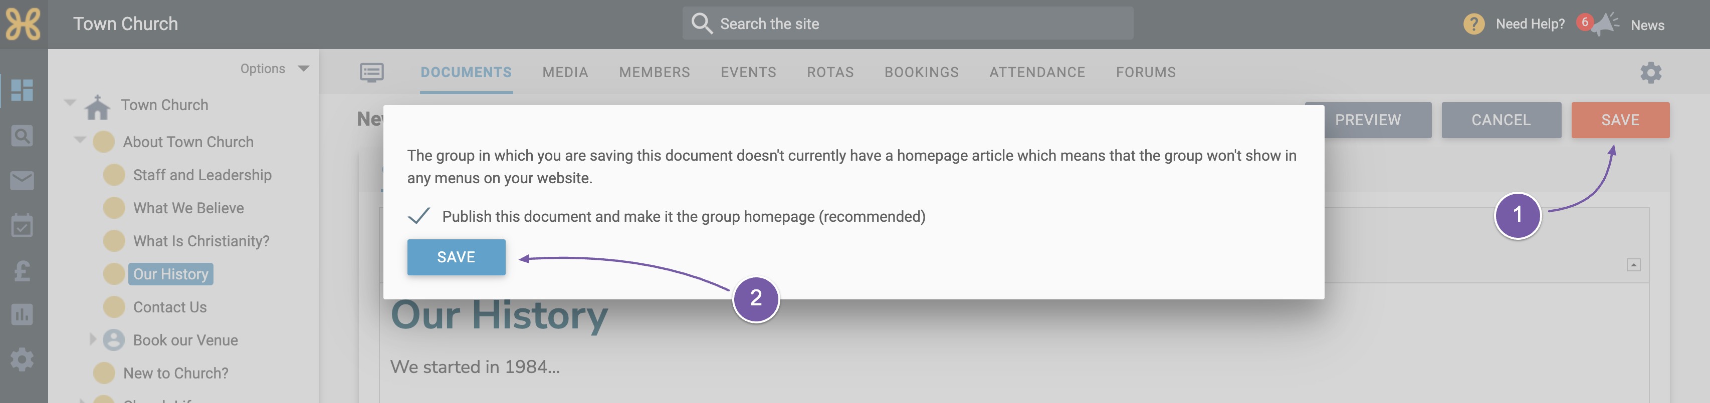This screenshot has width=1710, height=403.
Task: Open the bar chart reports sidebar icon
Action: [22, 315]
